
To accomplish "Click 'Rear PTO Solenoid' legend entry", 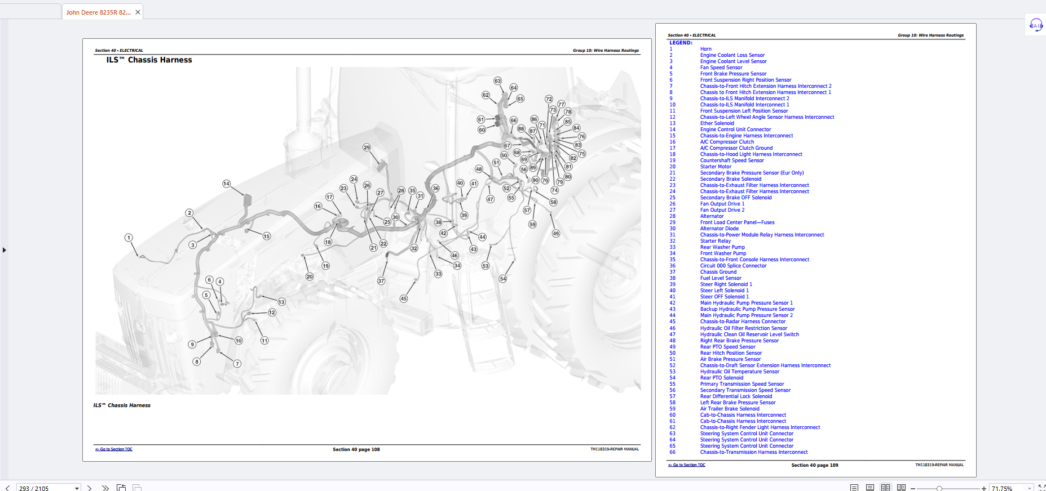I will point(722,378).
